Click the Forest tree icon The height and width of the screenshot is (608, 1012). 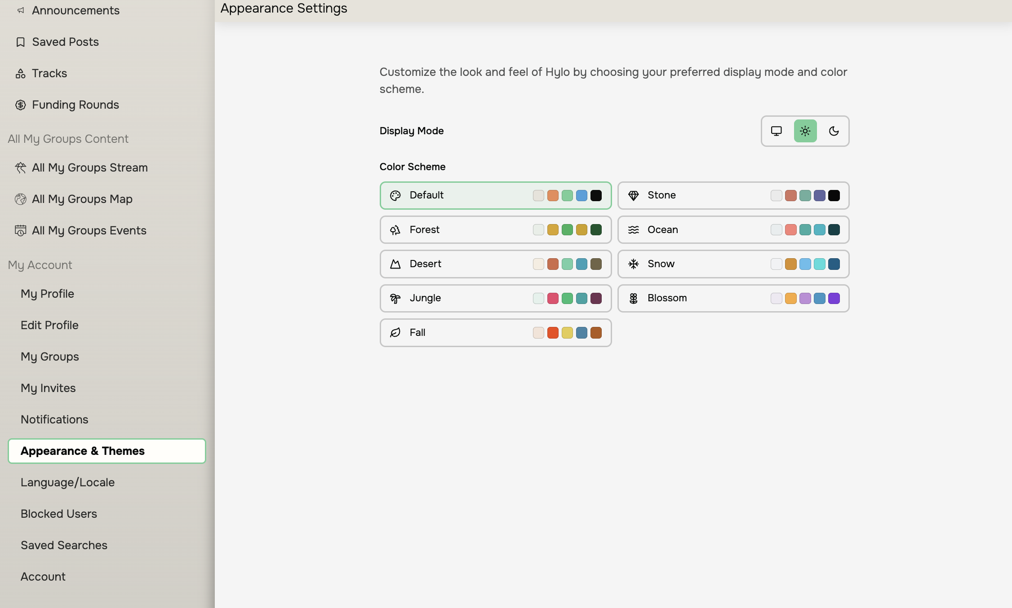(x=395, y=230)
